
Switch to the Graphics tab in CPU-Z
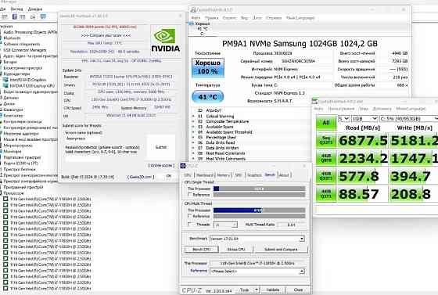tap(254, 175)
